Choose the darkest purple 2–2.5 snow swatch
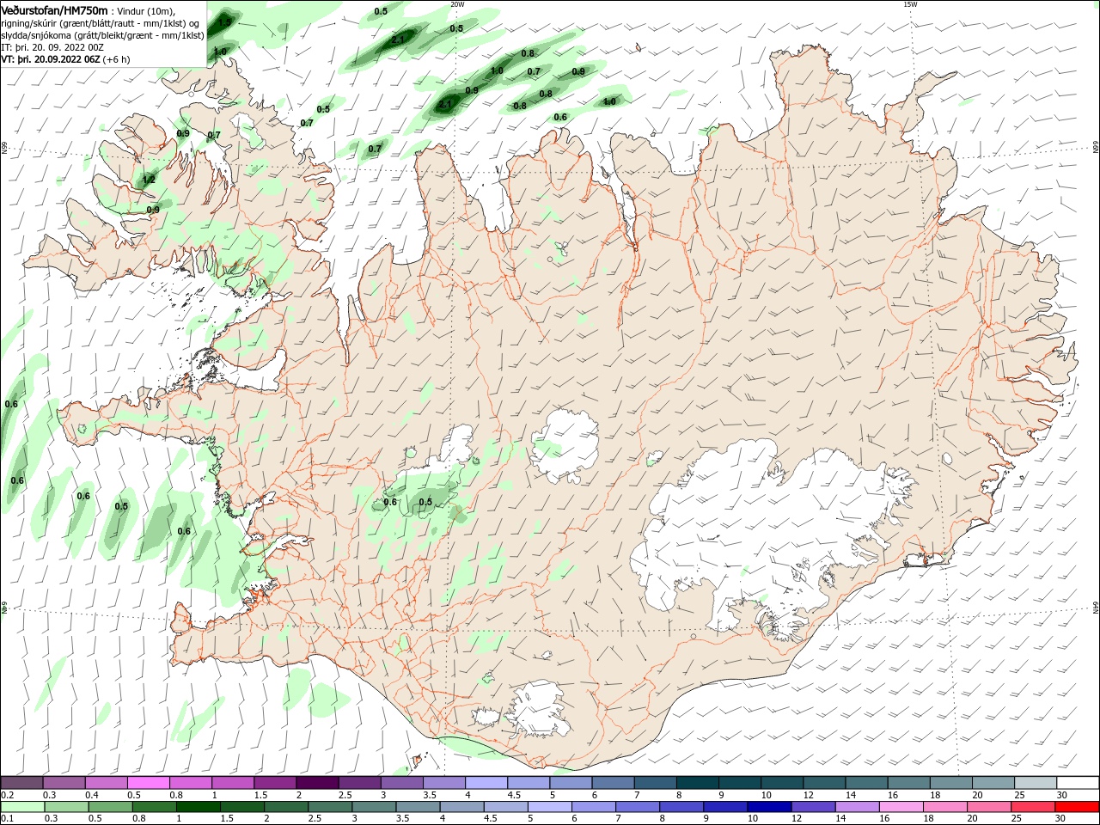This screenshot has width=1100, height=825. (317, 783)
